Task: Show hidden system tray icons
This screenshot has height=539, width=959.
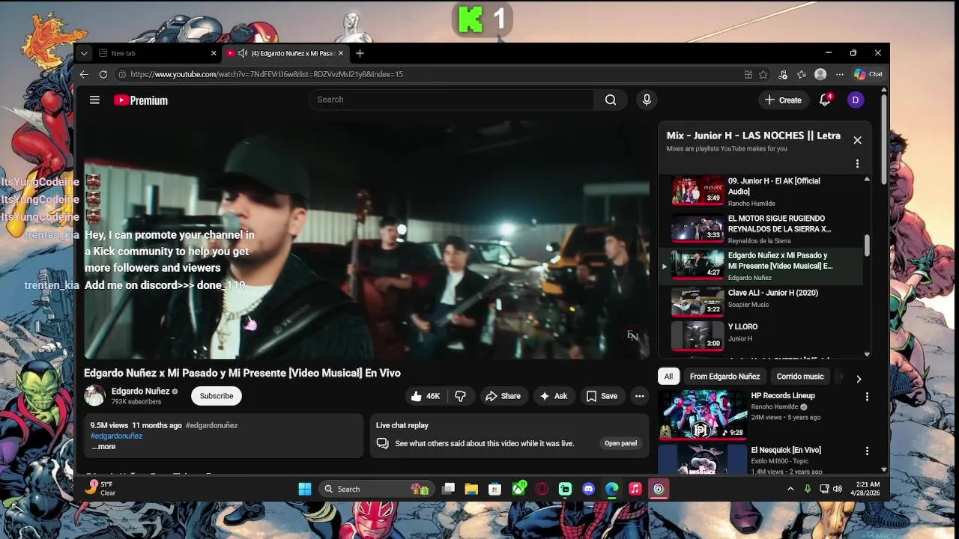Action: (x=790, y=489)
